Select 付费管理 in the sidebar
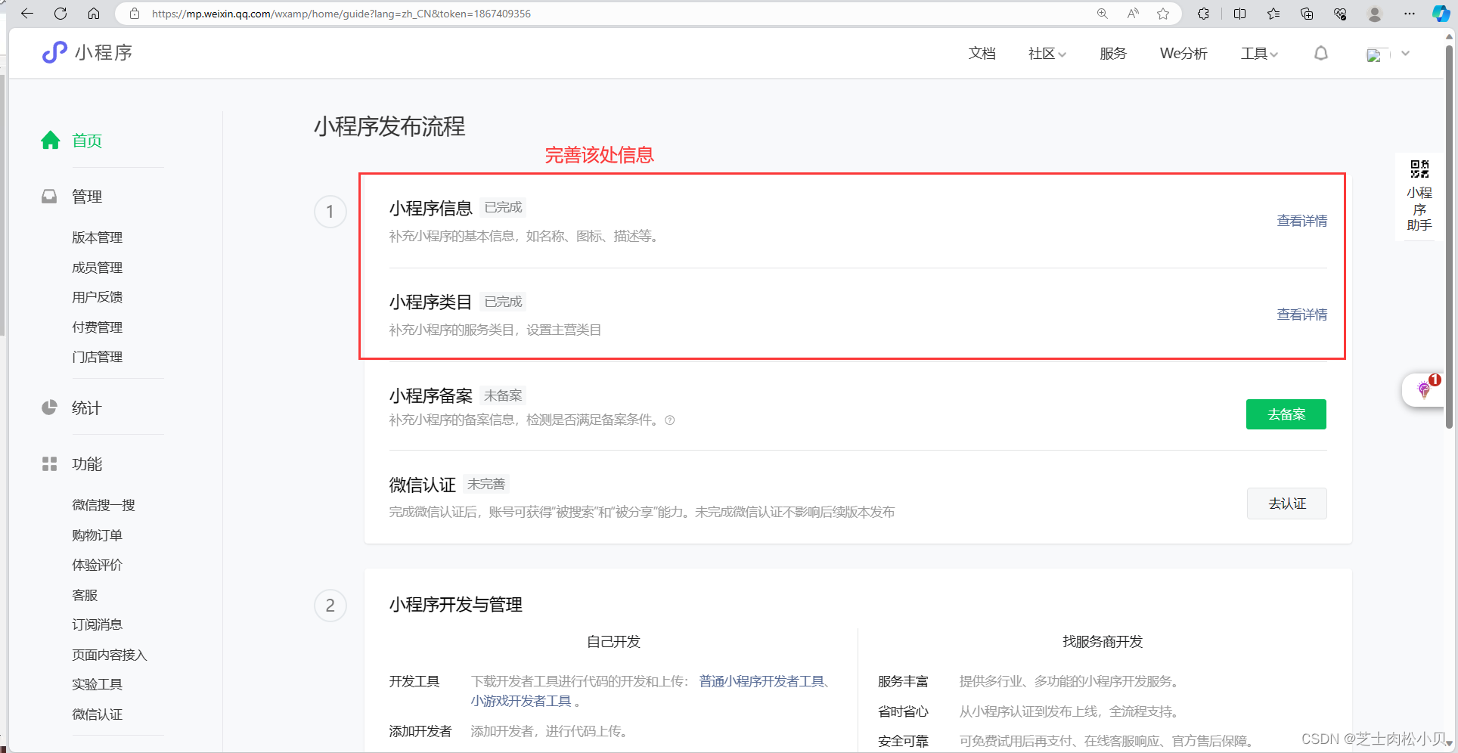Screen dimensions: 1458x753 tap(97, 327)
